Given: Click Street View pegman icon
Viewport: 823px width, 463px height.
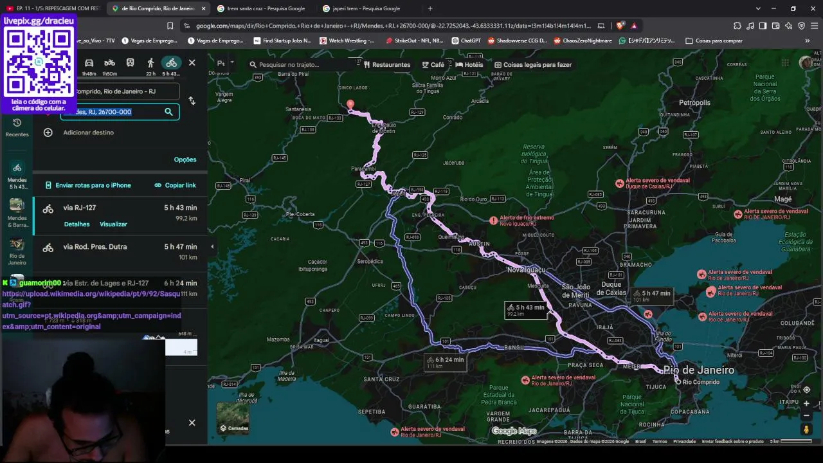Looking at the screenshot, I should click(806, 429).
